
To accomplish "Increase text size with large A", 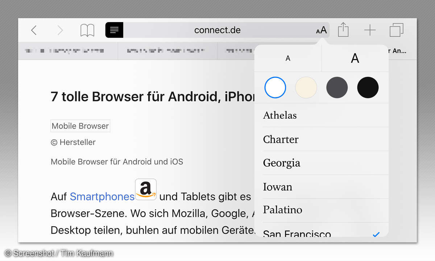I will (355, 58).
